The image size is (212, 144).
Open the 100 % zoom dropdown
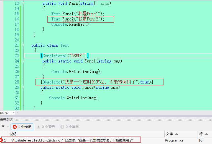point(13,113)
